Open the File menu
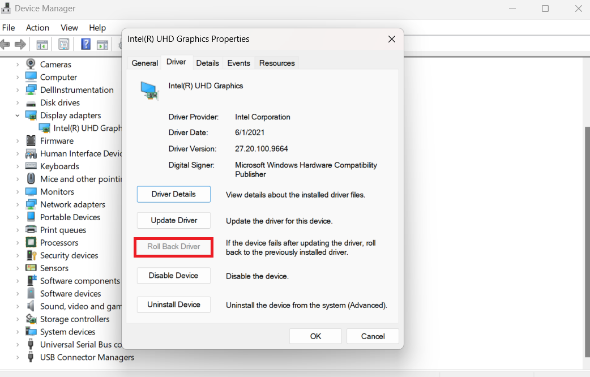The width and height of the screenshot is (590, 377). (8, 28)
